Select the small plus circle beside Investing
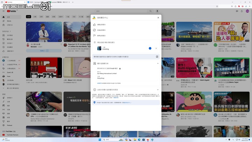Image resolution: width=252 pixels, height=142 pixels. [156, 48]
